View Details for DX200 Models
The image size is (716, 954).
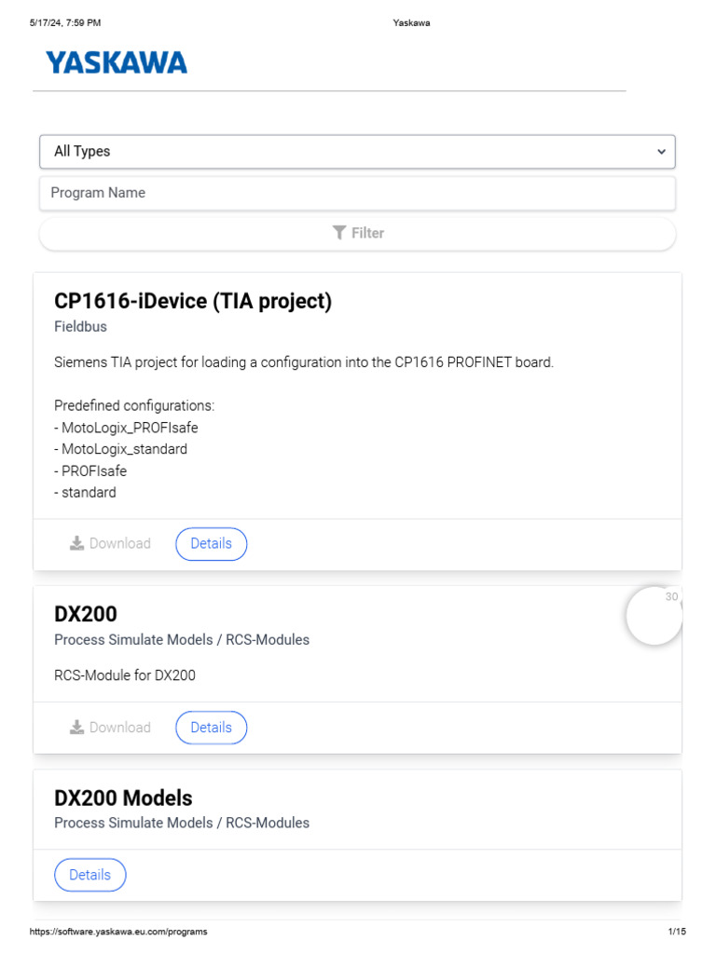tap(89, 875)
